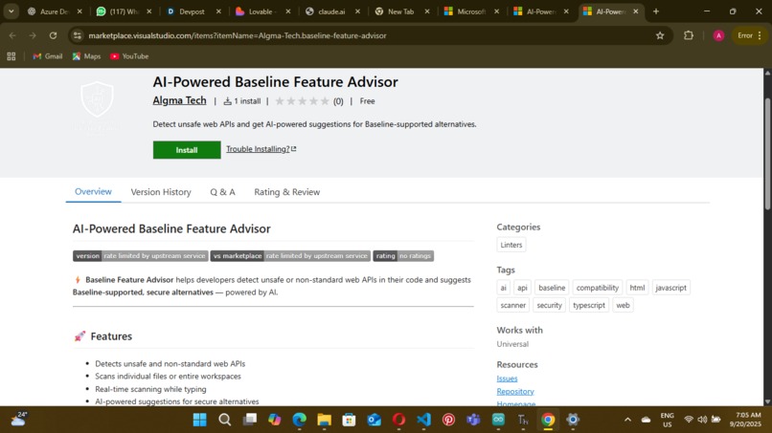Open File Explorer from the taskbar

pyautogui.click(x=324, y=420)
